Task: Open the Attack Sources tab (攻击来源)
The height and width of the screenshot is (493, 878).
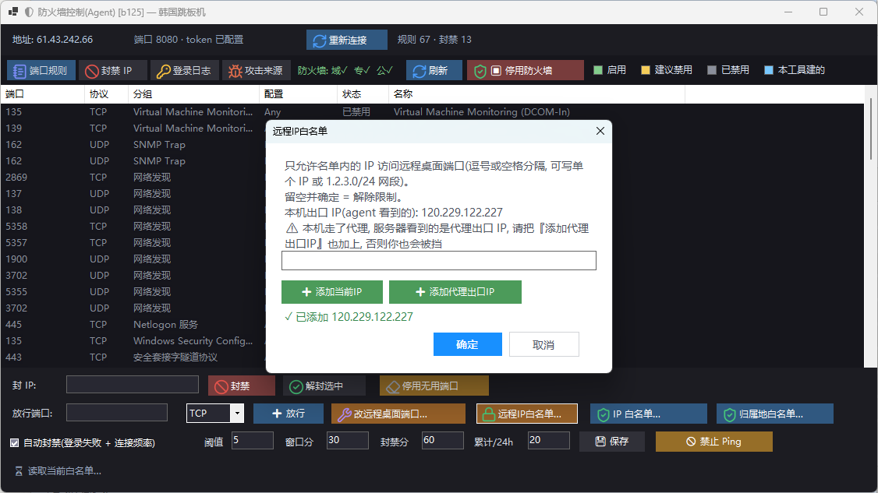Action: click(256, 71)
